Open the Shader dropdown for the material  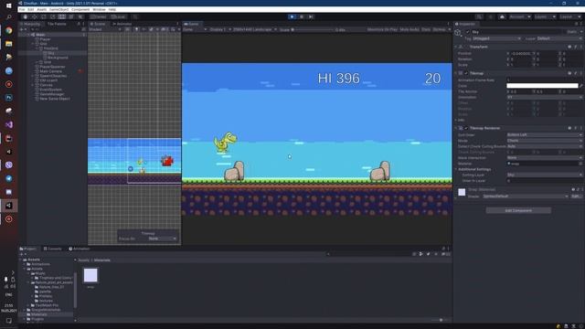click(526, 196)
